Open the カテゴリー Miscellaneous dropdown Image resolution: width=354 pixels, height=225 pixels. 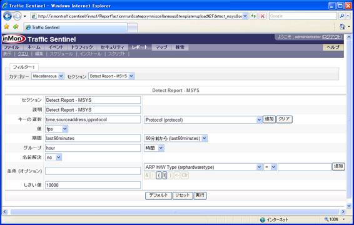pyautogui.click(x=48, y=76)
